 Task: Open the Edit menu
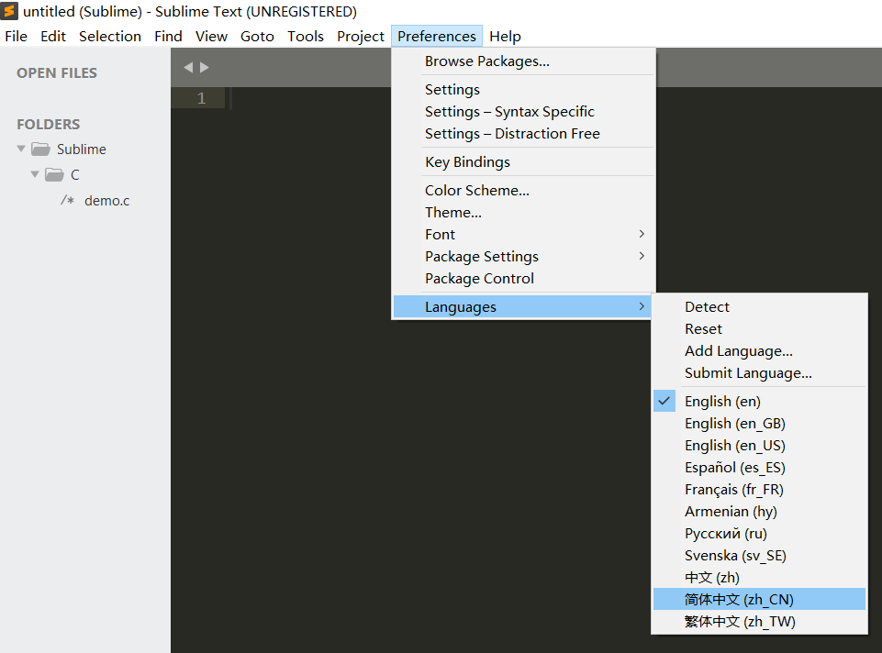[53, 36]
